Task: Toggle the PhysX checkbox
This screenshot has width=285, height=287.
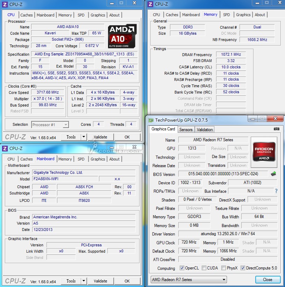Action: pos(223,268)
